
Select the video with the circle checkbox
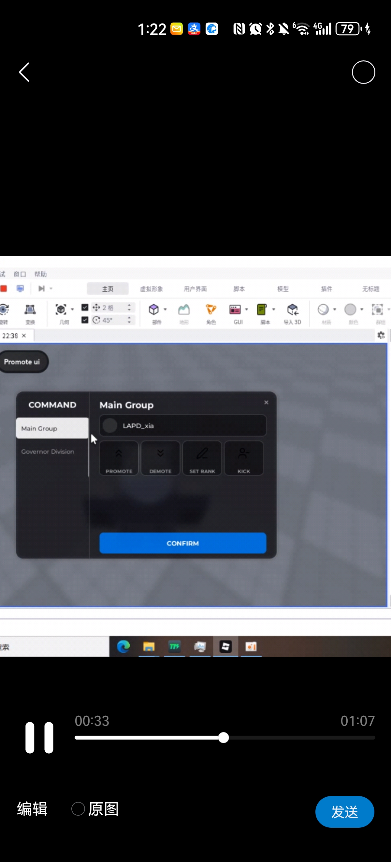coord(363,72)
